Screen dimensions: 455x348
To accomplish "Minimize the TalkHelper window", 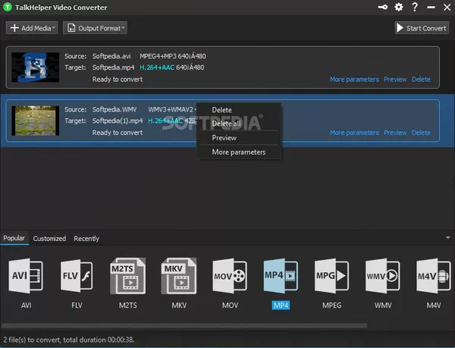I will (x=431, y=7).
